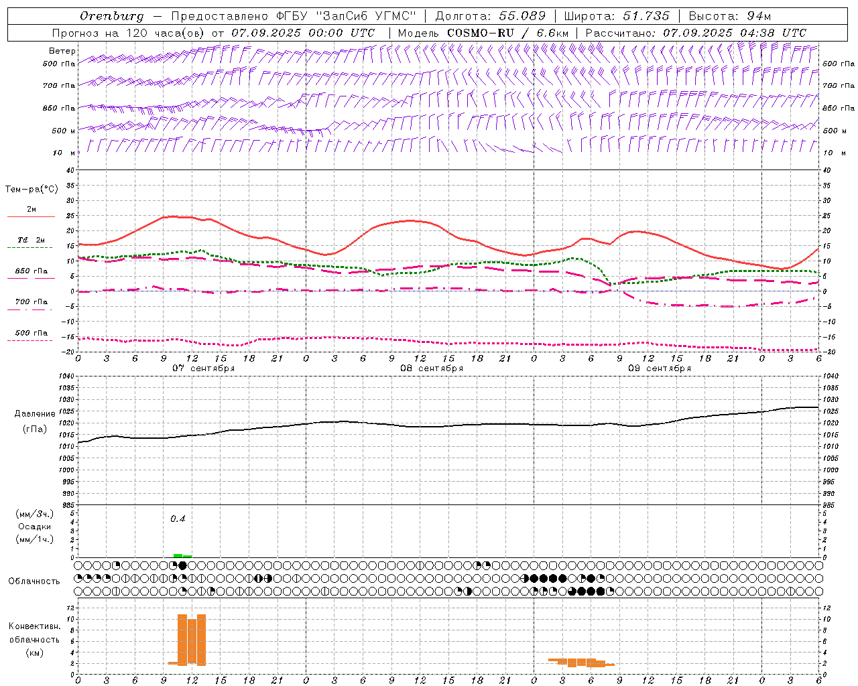Click the 'Тем-ра(°C)' temperature panel label
The width and height of the screenshot is (858, 686).
point(32,190)
